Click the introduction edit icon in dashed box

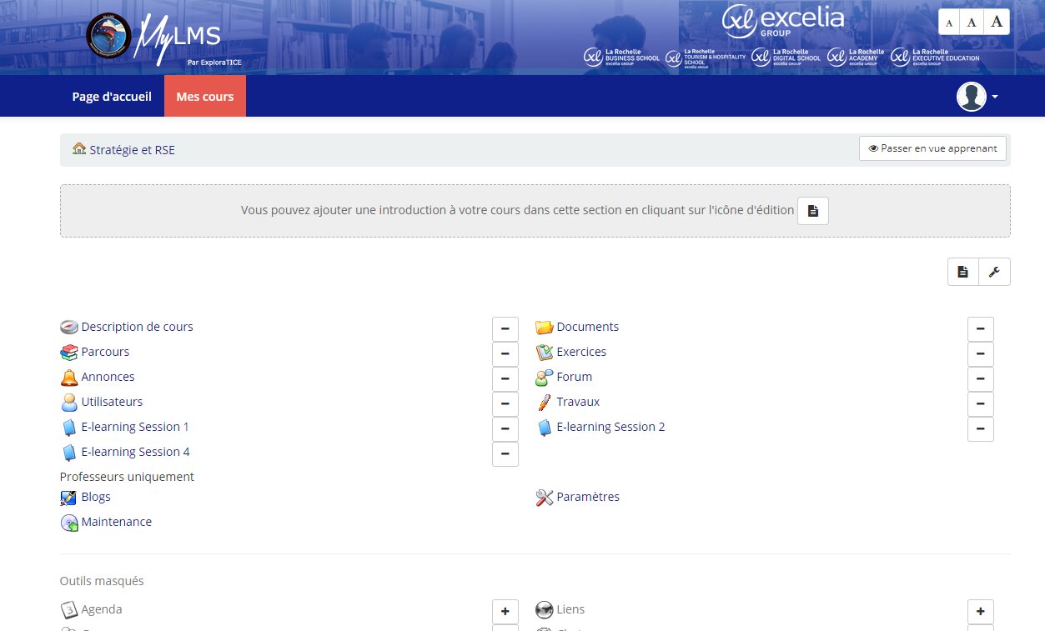(x=812, y=211)
